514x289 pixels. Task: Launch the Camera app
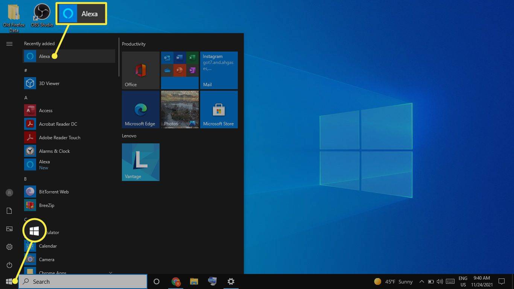pos(69,260)
